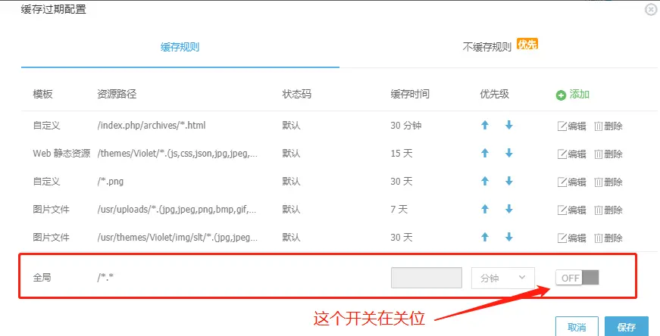Image resolution: width=660 pixels, height=336 pixels.
Task: Select the /*.* global path text
Action: (105, 278)
